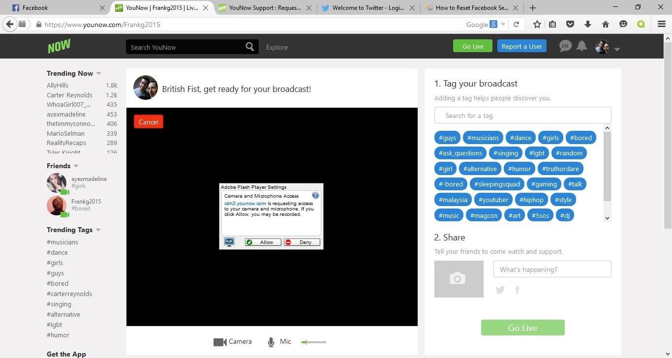The height and width of the screenshot is (358, 672).
Task: Expand the Trending Tags dropdown
Action: (98, 230)
